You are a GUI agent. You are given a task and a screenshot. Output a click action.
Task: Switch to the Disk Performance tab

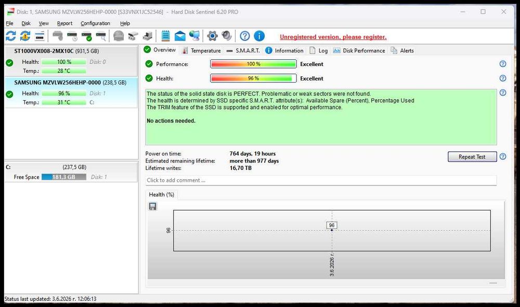pos(359,50)
